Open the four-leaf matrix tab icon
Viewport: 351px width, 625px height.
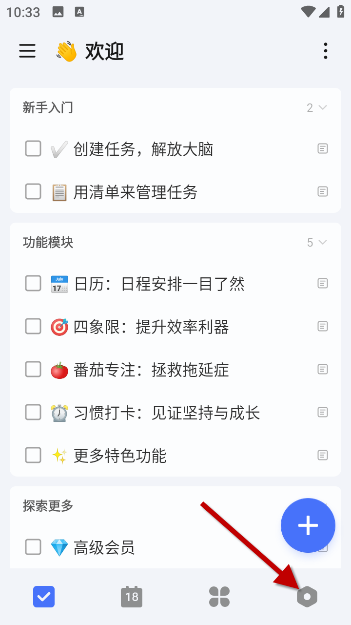(x=219, y=597)
